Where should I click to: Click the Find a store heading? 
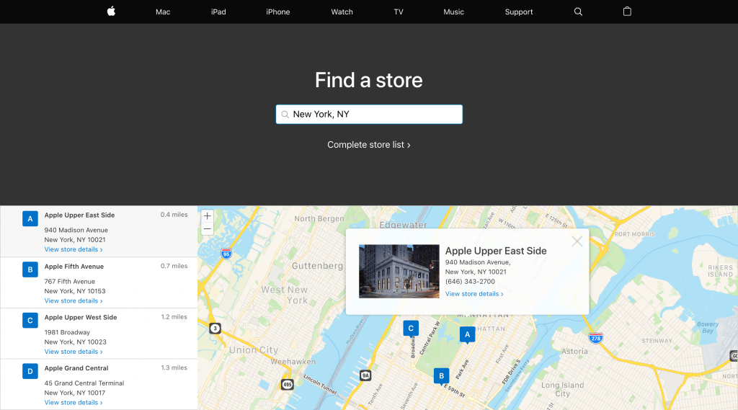pos(369,80)
